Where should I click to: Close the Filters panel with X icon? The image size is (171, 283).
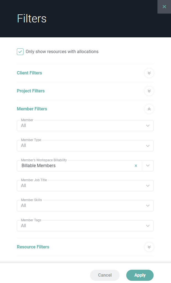point(164,7)
